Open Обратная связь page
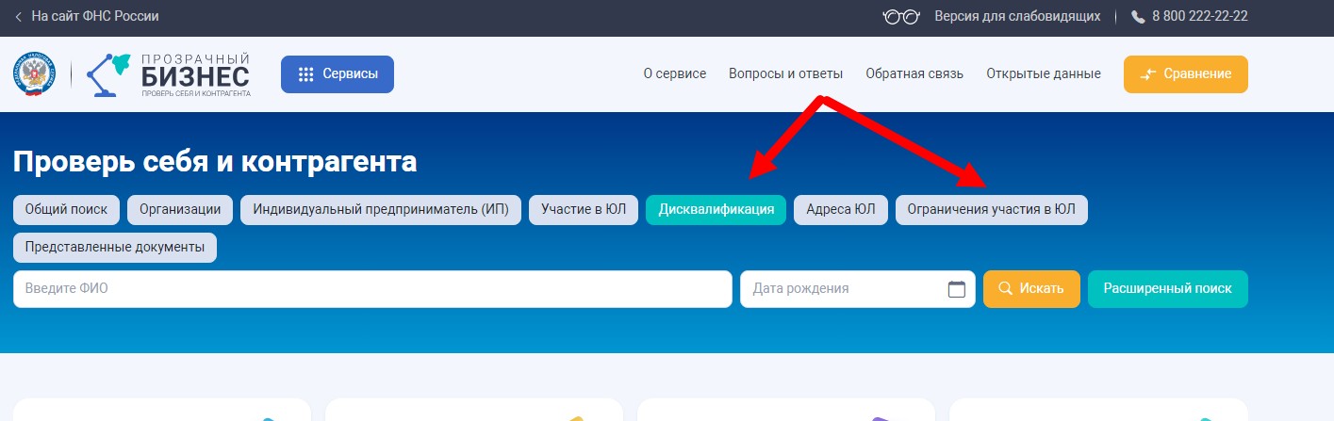The height and width of the screenshot is (421, 1334). pyautogui.click(x=914, y=73)
